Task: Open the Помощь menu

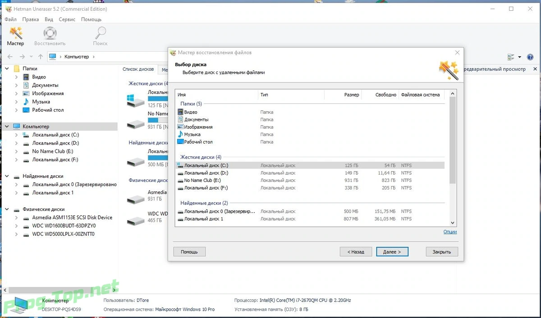Action: (91, 19)
